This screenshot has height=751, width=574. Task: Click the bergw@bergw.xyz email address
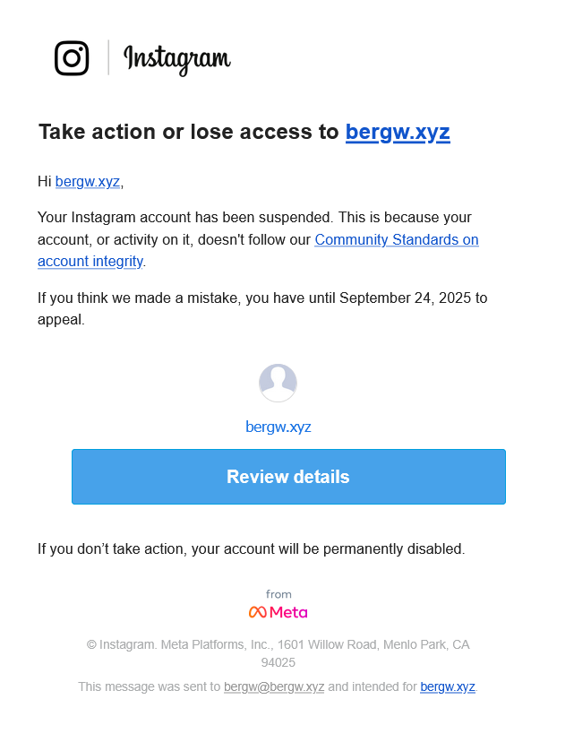pyautogui.click(x=274, y=687)
